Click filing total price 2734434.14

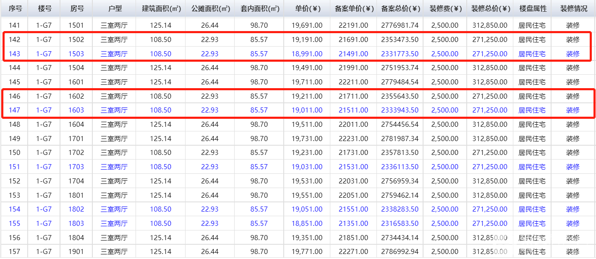point(400,238)
